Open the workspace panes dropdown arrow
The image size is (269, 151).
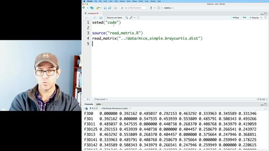click(162, 8)
